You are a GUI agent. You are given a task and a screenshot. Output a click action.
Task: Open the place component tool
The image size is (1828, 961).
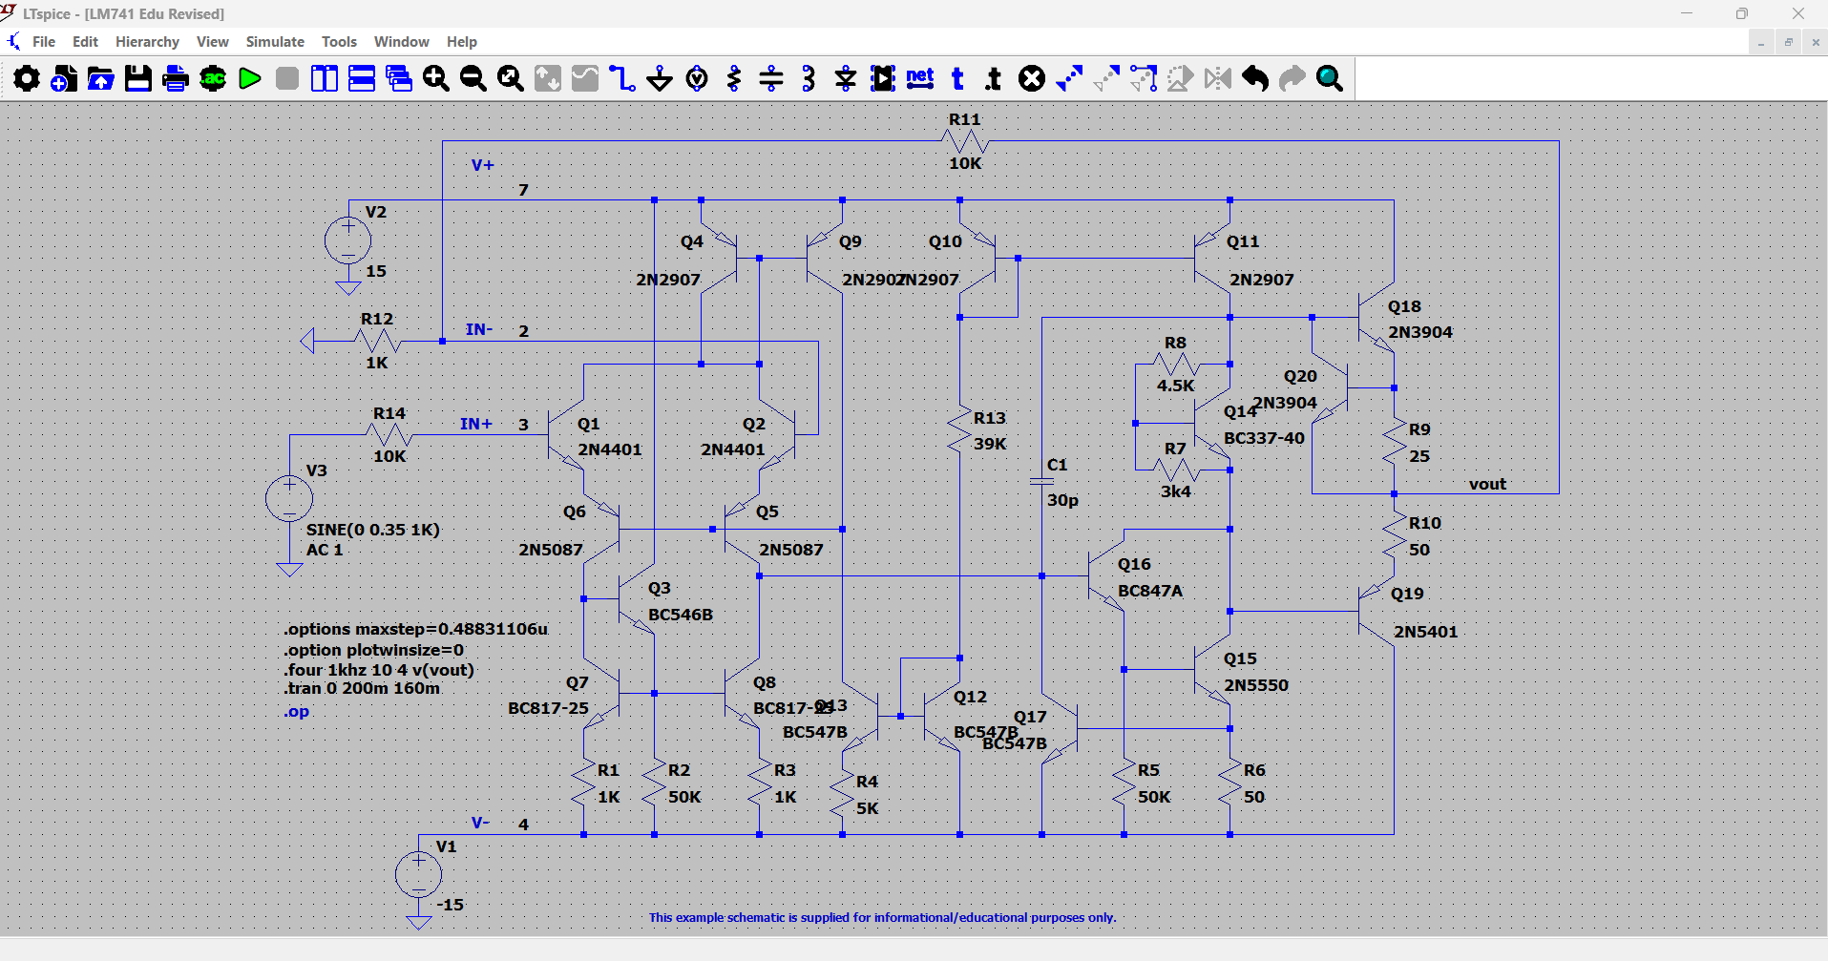883,78
